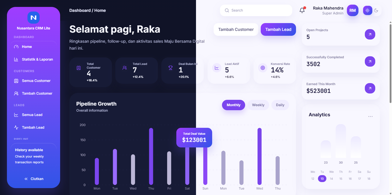Screen dimensions: 392x195
Task: Click the Lead Aktif chart icon
Action: [x=217, y=68]
